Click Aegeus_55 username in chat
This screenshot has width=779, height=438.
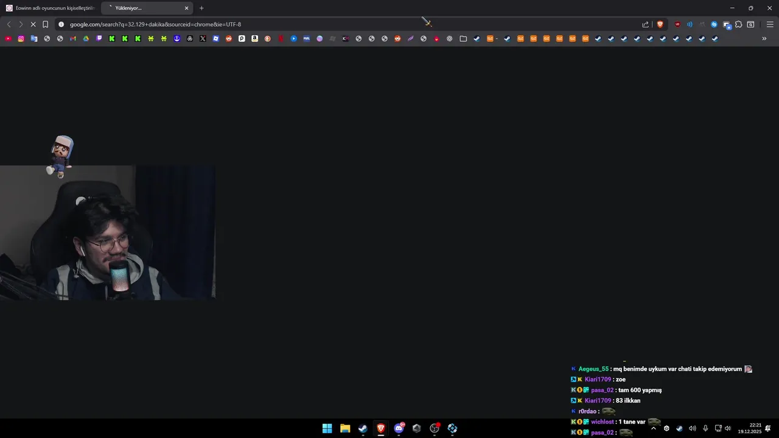(593, 369)
